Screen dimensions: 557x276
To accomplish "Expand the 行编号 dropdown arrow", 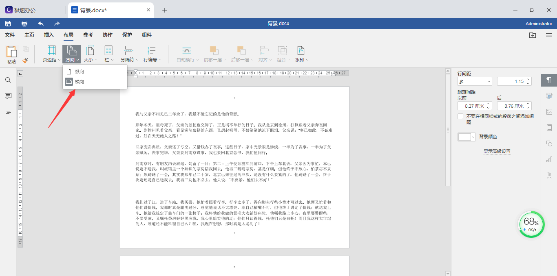I will click(x=160, y=60).
